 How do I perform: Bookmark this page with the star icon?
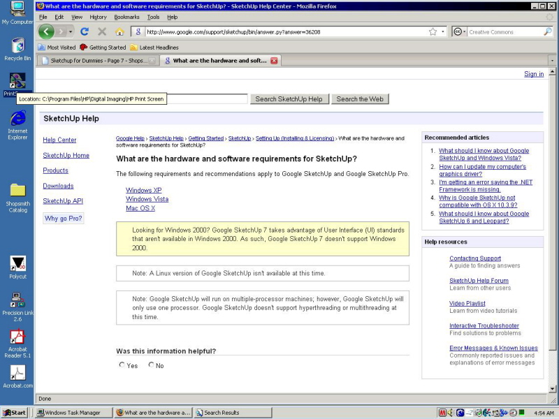(433, 31)
